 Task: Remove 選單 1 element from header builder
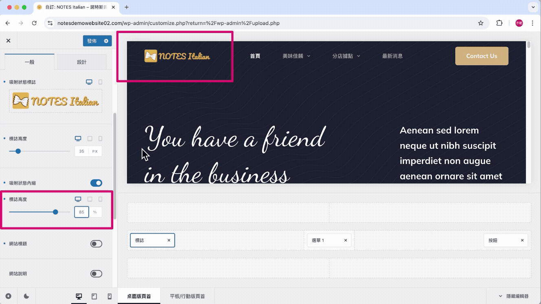[x=345, y=240]
